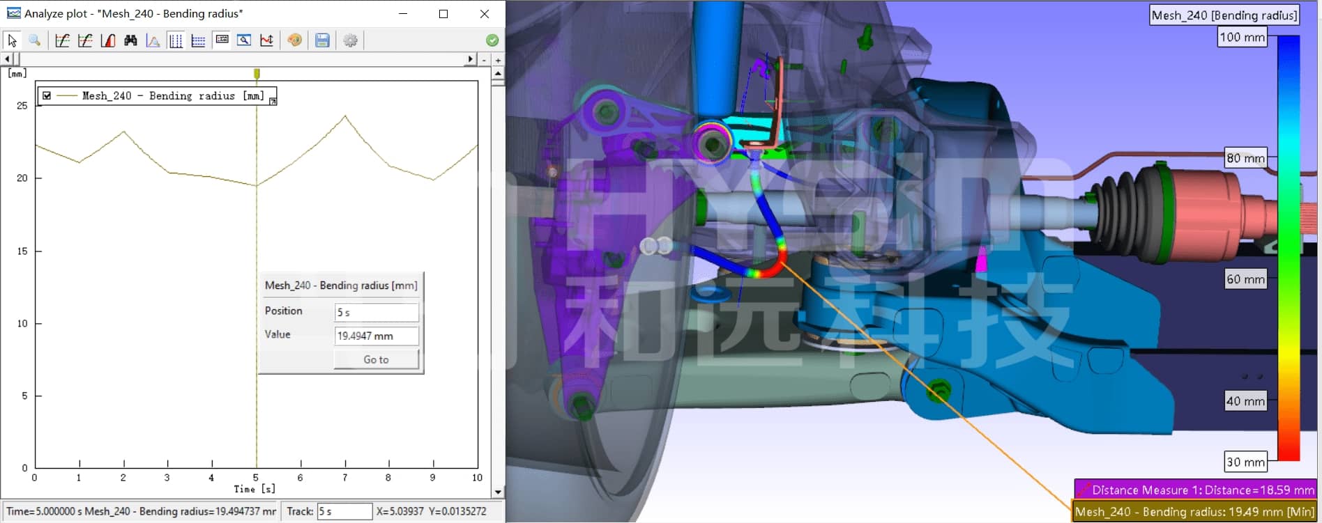Click the 100 mm color scale label

click(x=1242, y=37)
